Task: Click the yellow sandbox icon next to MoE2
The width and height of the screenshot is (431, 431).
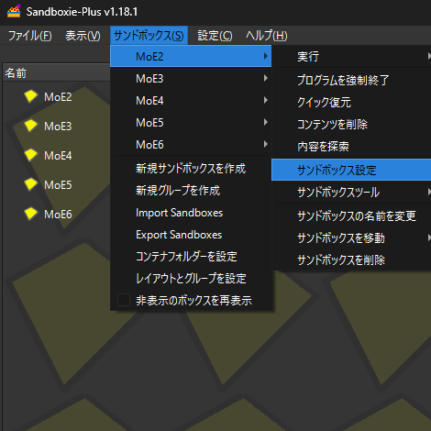Action: click(x=31, y=96)
